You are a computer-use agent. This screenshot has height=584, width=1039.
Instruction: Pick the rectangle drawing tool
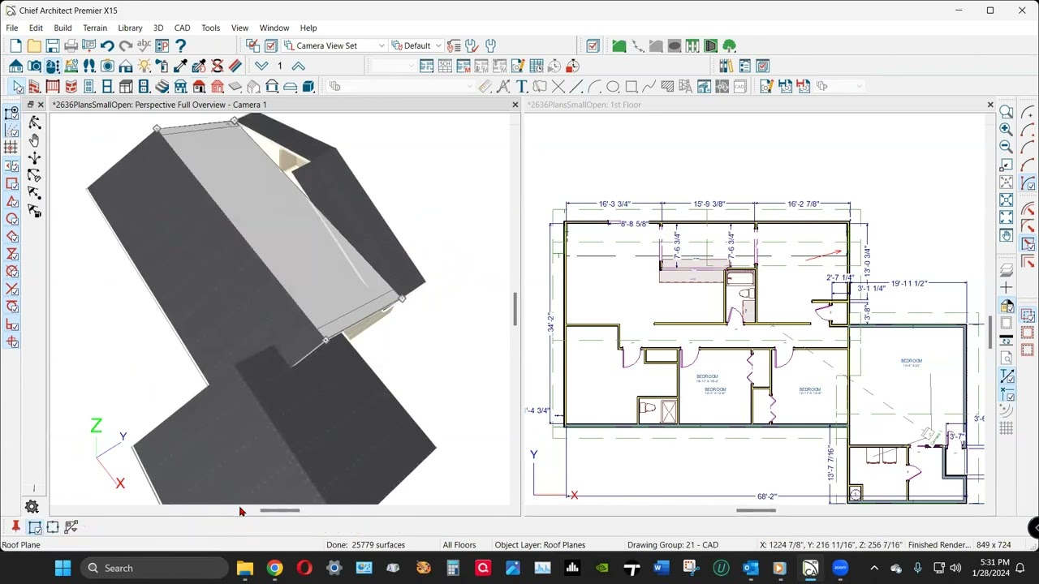(x=632, y=86)
